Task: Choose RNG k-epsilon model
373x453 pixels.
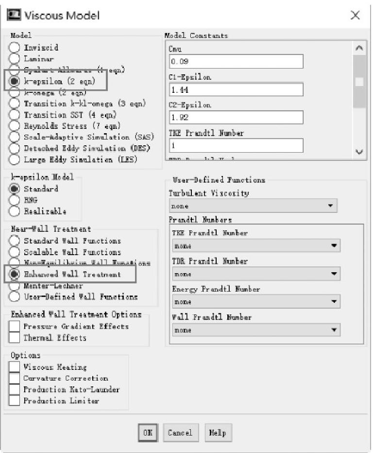Action: (x=14, y=200)
